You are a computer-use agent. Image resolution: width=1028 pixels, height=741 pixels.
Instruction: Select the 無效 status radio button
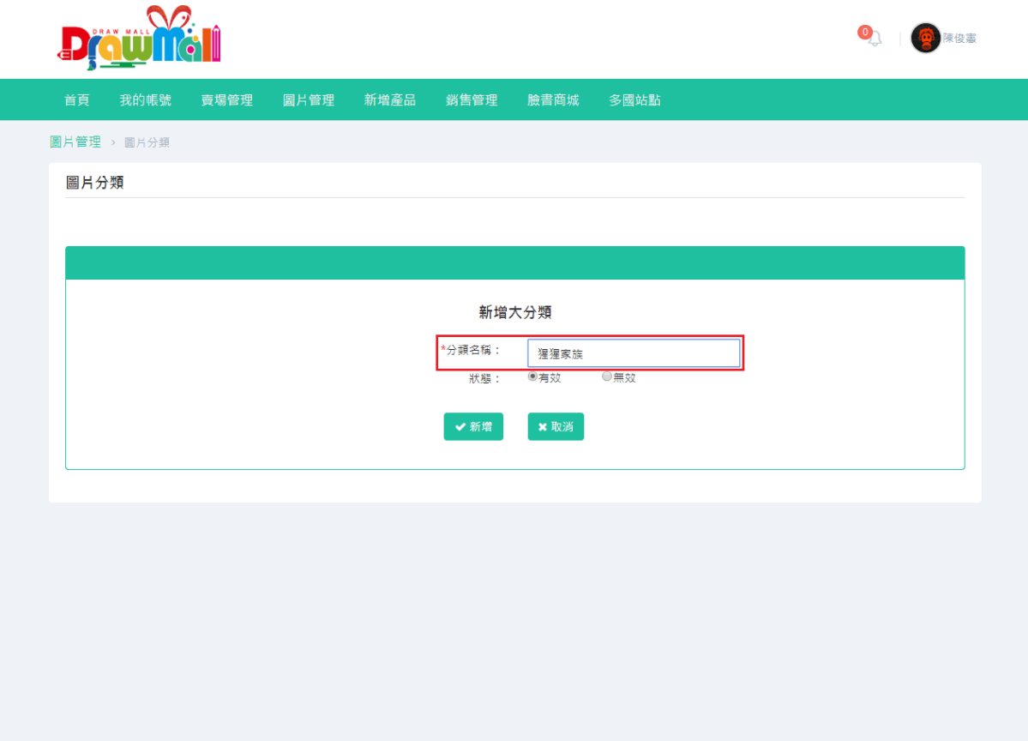tap(606, 376)
